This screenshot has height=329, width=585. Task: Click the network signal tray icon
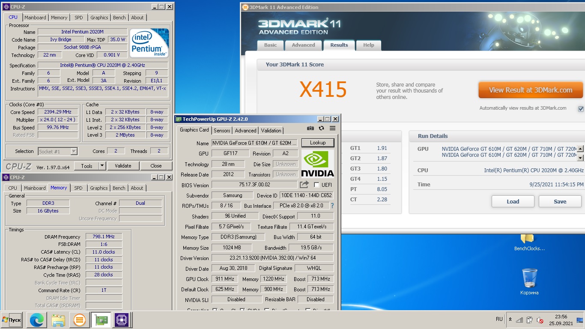click(x=519, y=320)
